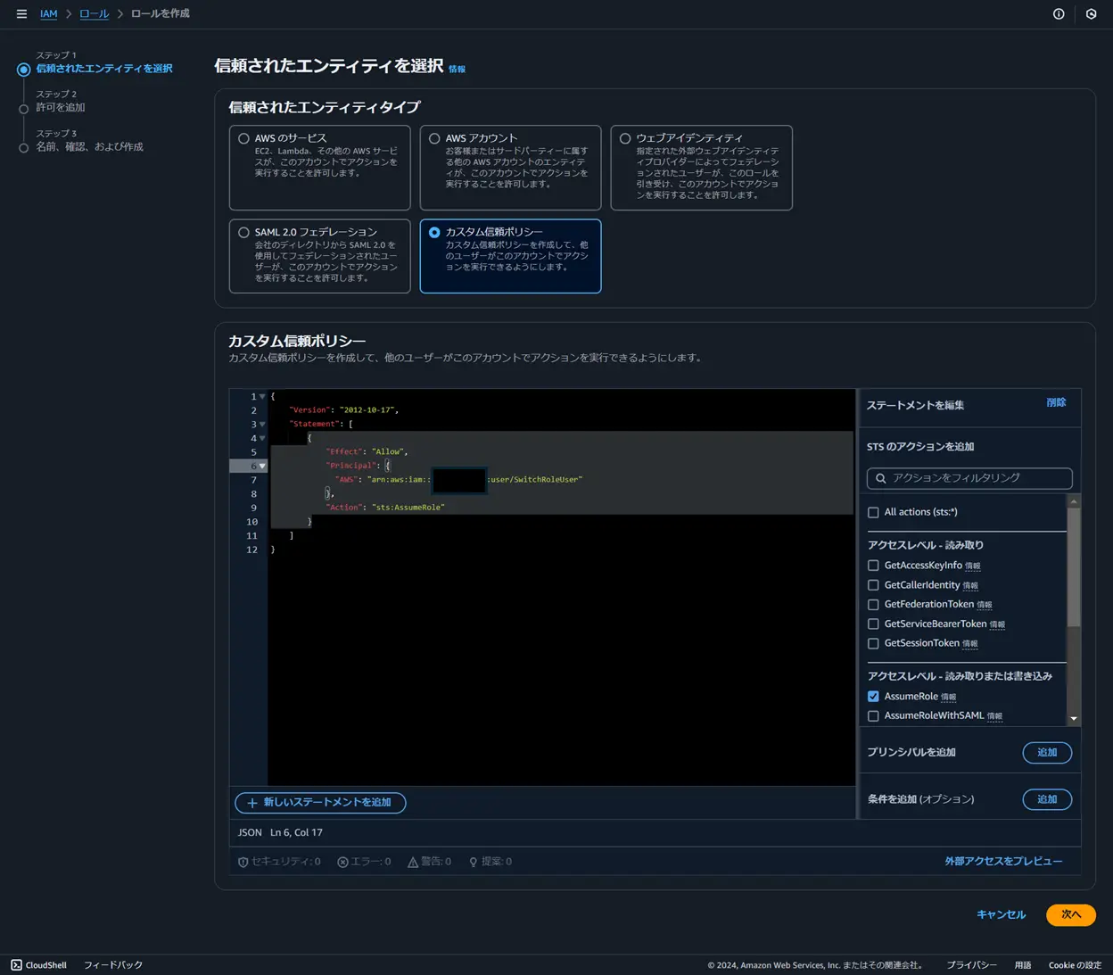Collapse the code fold at line 1
The image size is (1113, 975).
click(x=262, y=396)
